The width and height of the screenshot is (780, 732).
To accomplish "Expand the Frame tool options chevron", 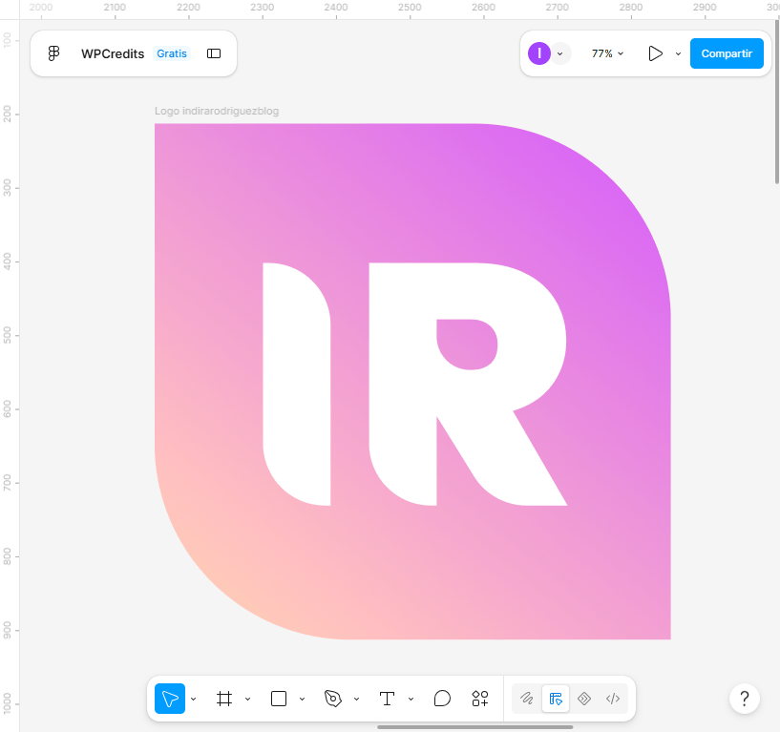I will (247, 700).
